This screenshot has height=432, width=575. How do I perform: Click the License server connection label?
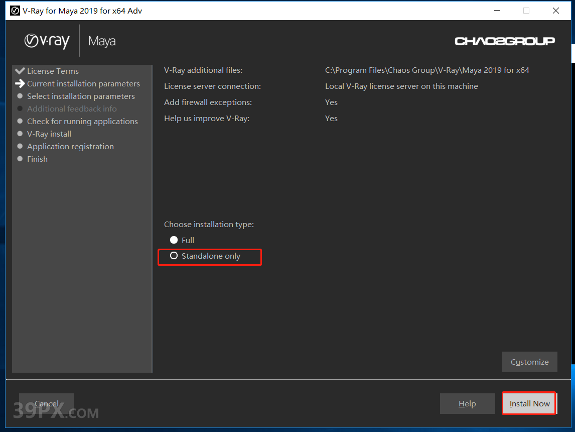pos(212,86)
